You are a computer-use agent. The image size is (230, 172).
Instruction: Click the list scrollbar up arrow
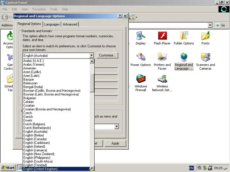click(x=92, y=61)
